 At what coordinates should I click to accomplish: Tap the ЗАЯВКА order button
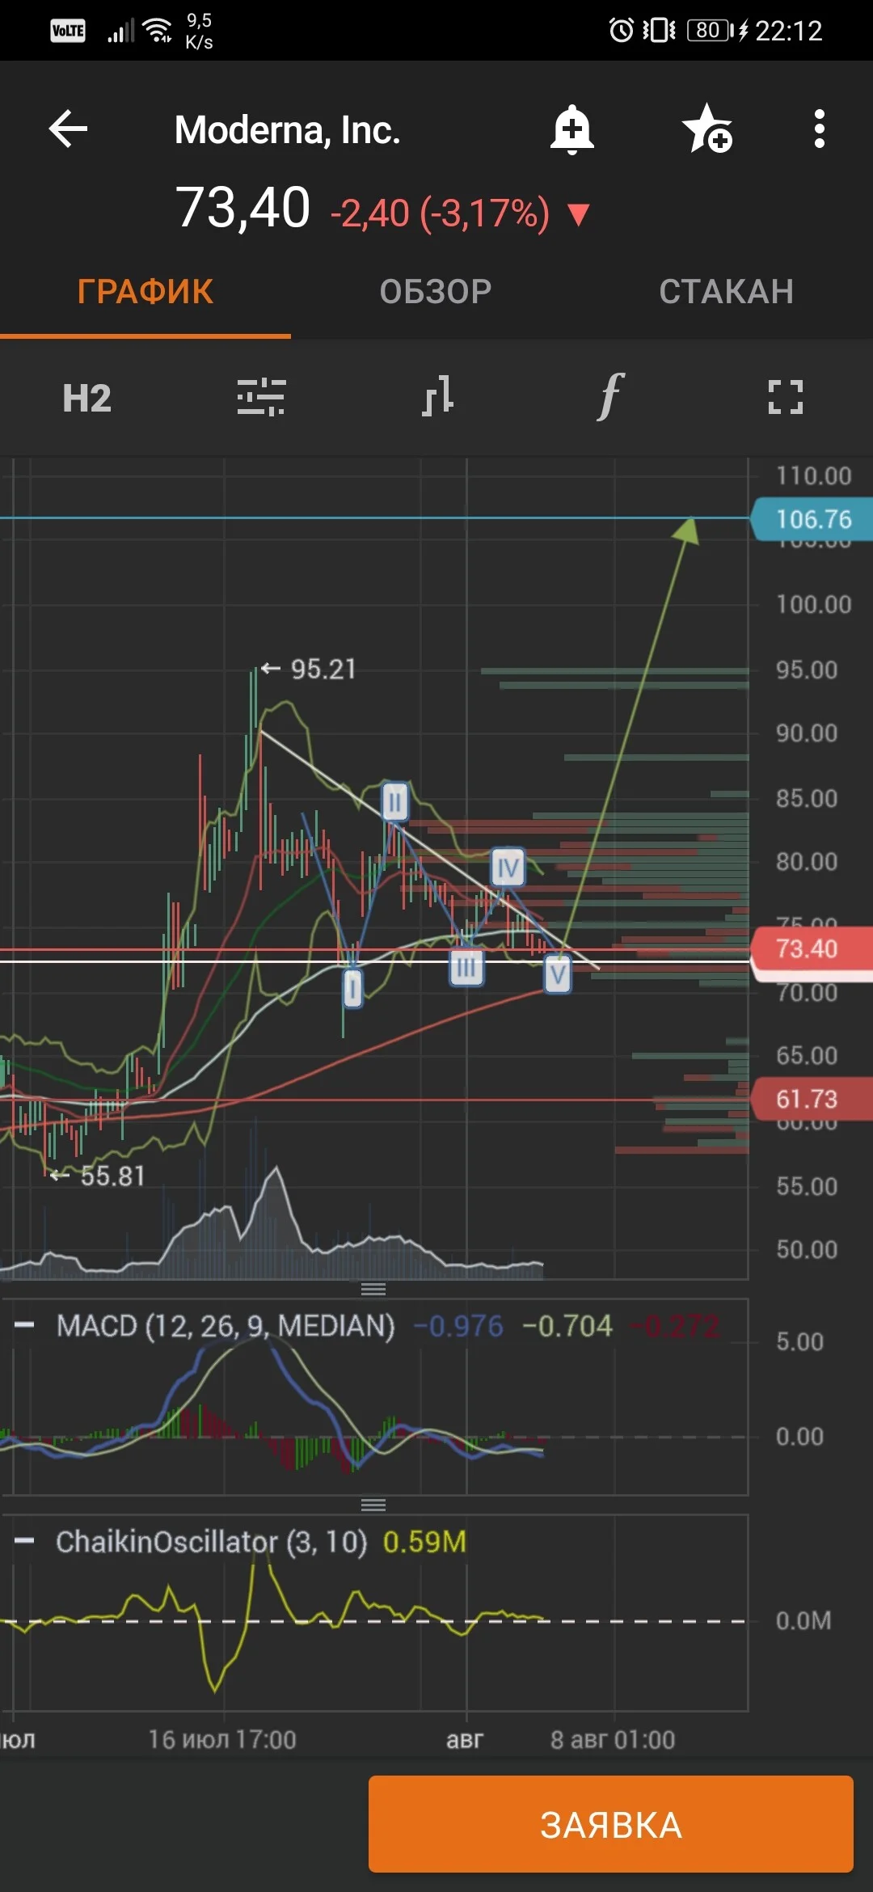click(611, 1824)
